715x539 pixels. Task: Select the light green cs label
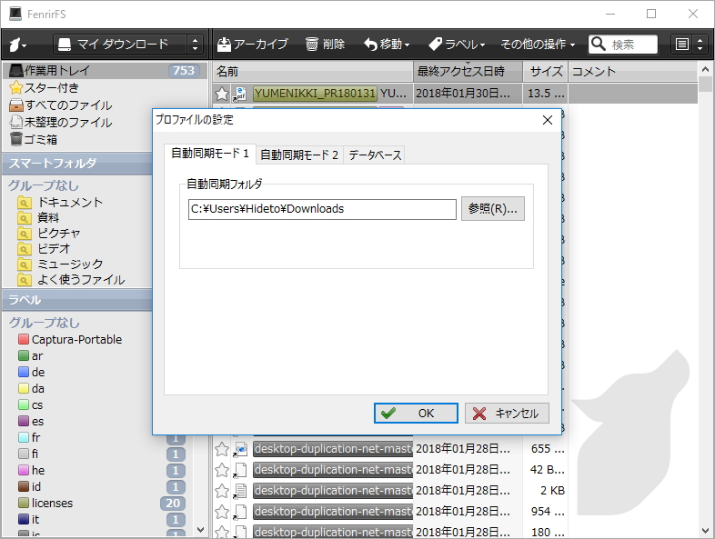point(31,405)
